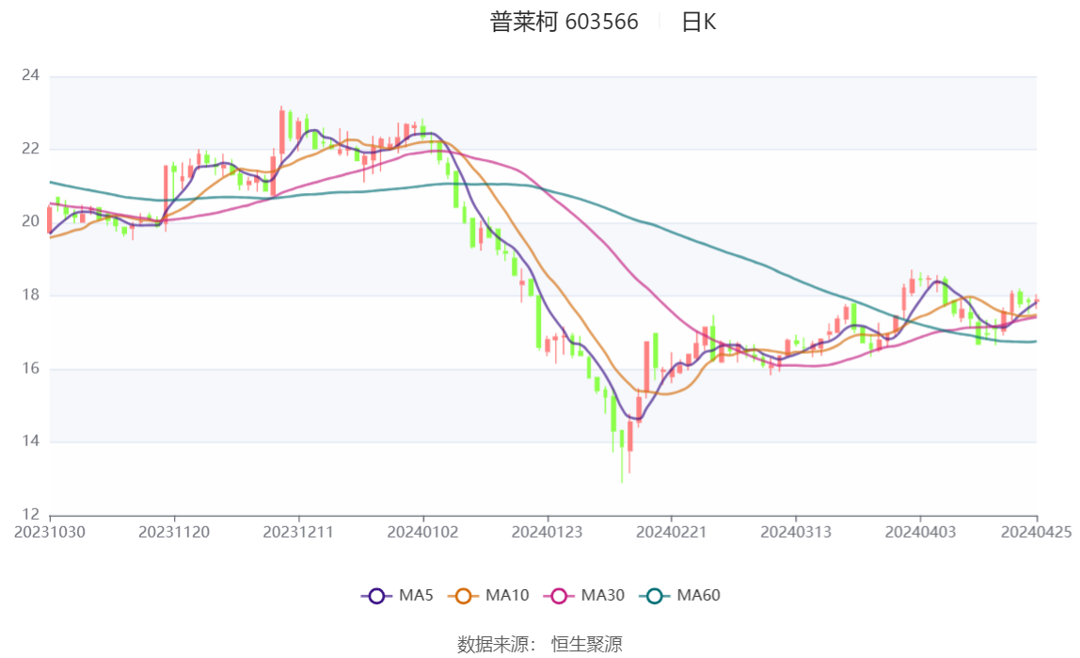Click the 14 price axis label
Screen dimensions: 1080x658
[31, 441]
